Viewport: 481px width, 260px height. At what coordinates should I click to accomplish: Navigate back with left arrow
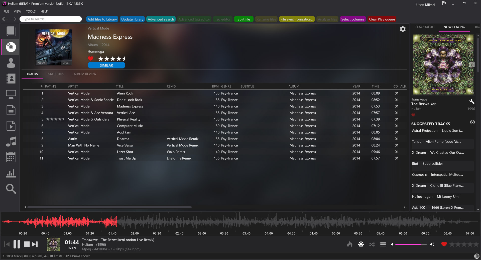point(5,19)
